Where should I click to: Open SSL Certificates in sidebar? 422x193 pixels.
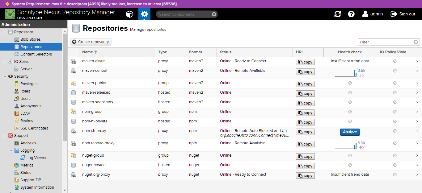[34, 128]
